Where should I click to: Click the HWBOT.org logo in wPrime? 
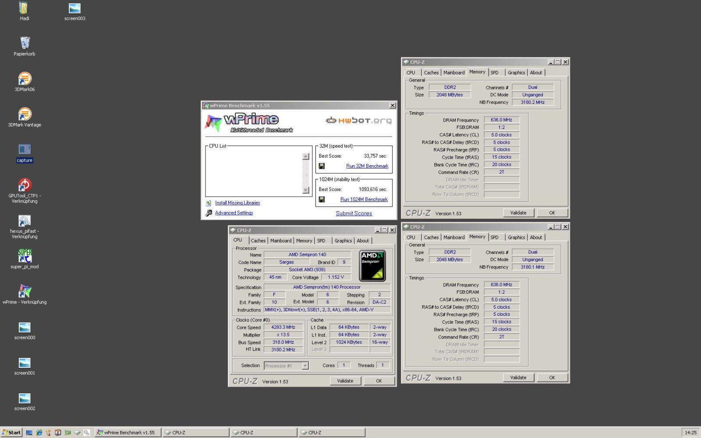358,120
